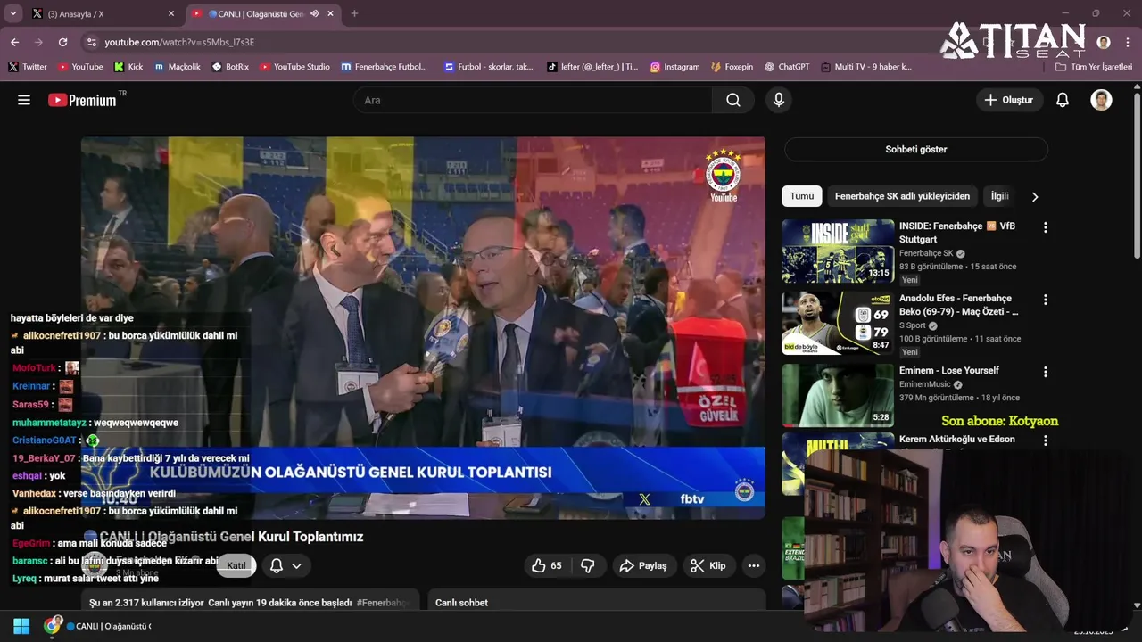Click the Klip clip button

click(x=708, y=565)
